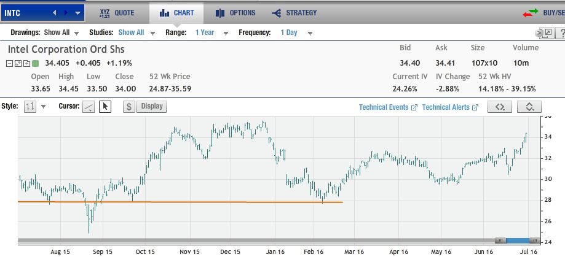Click the right handle of range slider
Image resolution: width=565 pixels, height=257 pixels.
coord(535,241)
